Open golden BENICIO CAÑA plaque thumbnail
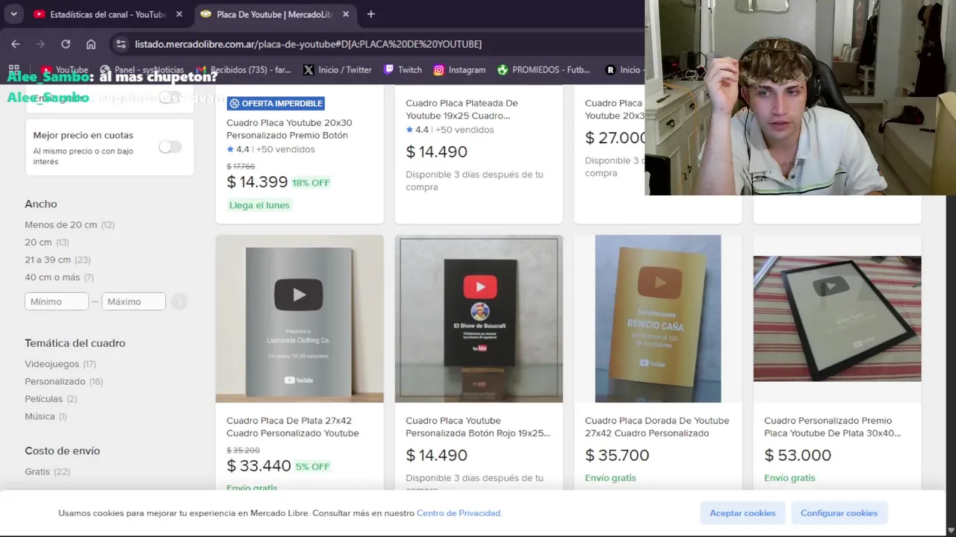956x537 pixels. [x=658, y=318]
